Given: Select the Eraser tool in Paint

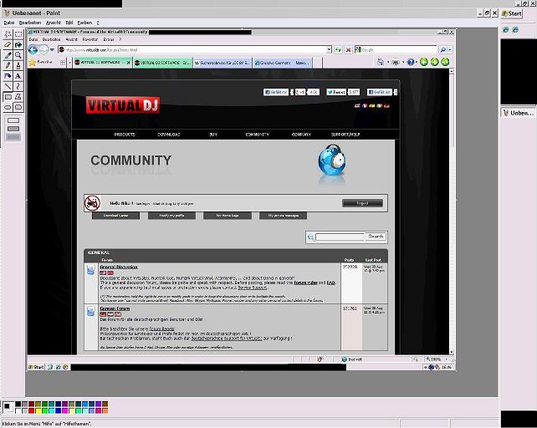Looking at the screenshot, I should 8,44.
